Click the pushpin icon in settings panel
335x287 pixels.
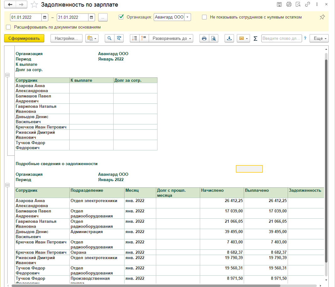point(322,17)
